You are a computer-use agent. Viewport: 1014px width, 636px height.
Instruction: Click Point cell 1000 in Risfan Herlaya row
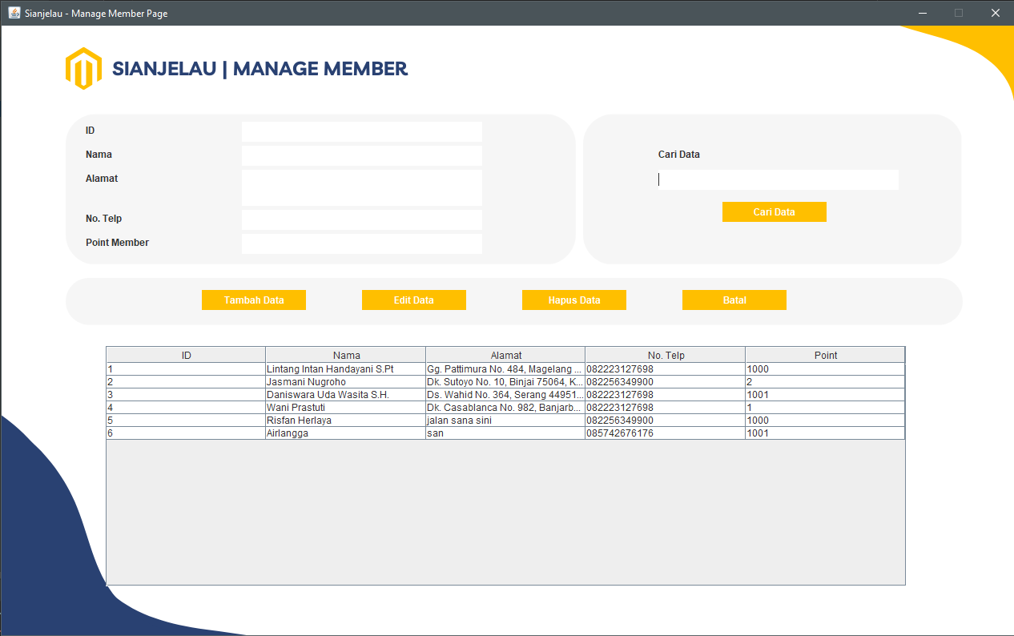coord(825,421)
